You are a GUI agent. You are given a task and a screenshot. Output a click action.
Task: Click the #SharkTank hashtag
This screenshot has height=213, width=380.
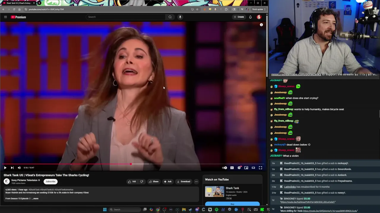34,190
